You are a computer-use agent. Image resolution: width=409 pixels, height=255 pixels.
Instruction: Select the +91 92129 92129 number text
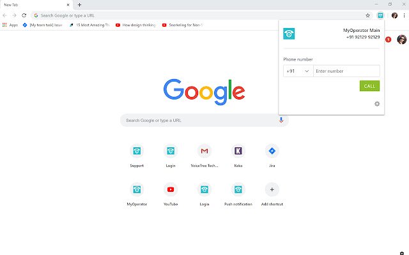[x=363, y=37]
